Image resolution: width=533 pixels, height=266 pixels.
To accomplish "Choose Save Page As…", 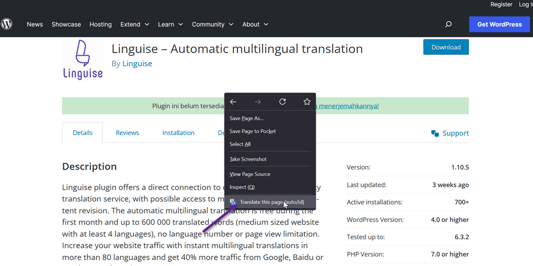I will point(270,119).
